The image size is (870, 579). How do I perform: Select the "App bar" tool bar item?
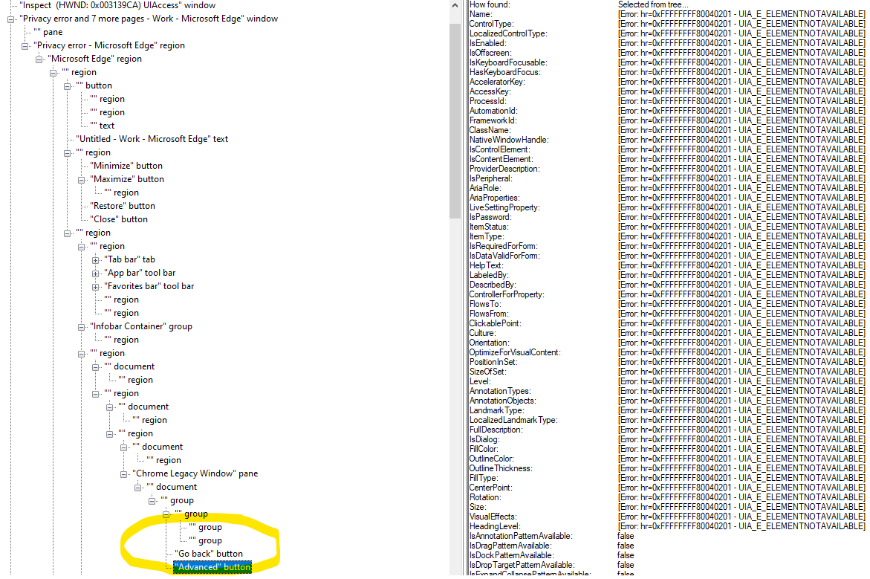(x=140, y=273)
